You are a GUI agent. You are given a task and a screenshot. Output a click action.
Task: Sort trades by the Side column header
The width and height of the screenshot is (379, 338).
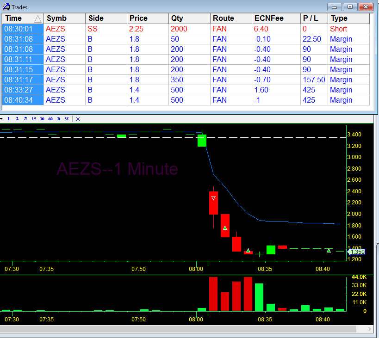point(106,18)
